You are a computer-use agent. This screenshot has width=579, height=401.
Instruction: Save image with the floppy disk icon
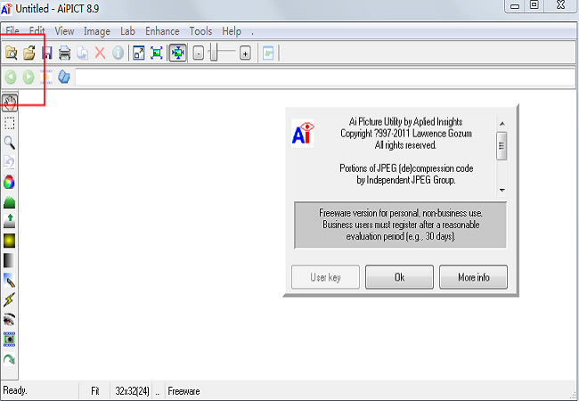47,53
